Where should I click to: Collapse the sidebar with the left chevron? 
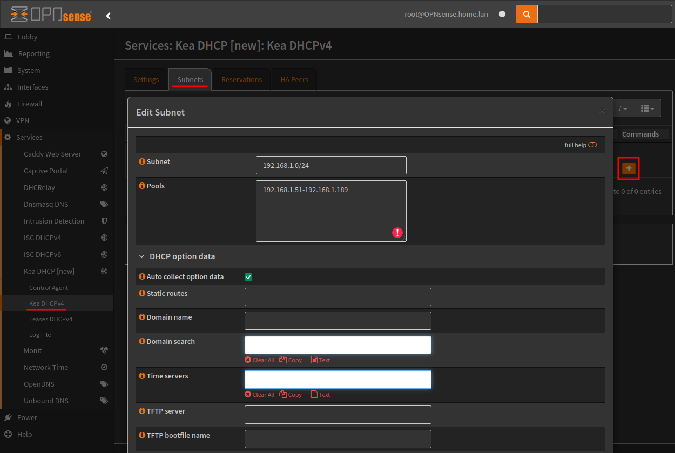coord(108,16)
